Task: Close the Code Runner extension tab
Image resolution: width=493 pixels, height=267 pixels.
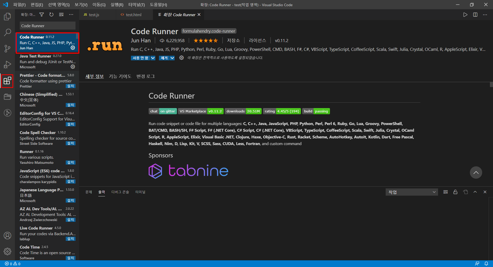Action: (x=199, y=15)
